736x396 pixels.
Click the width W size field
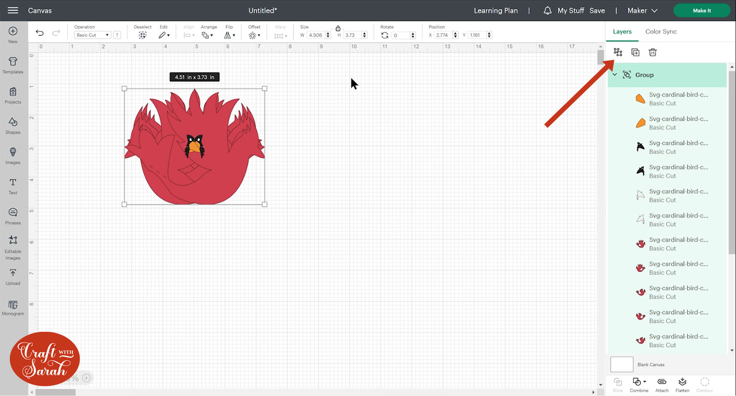click(316, 35)
